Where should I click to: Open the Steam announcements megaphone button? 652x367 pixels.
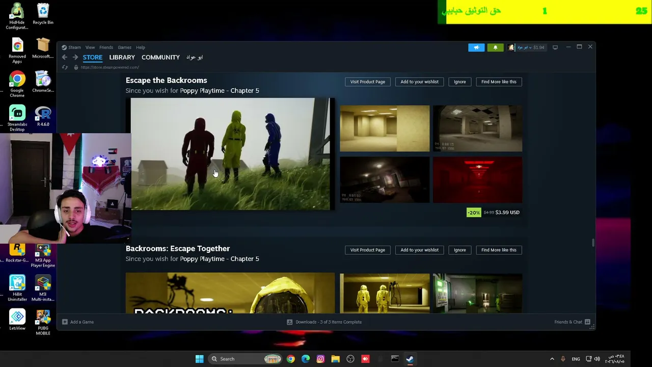[x=476, y=47]
